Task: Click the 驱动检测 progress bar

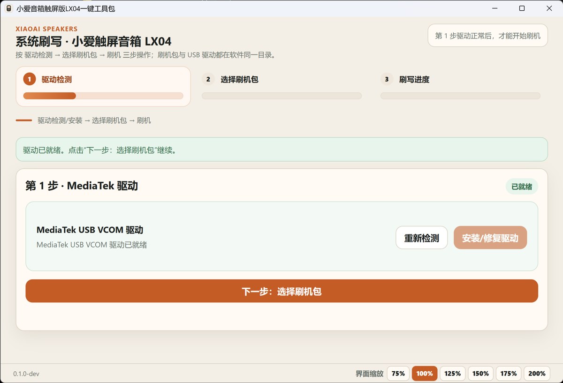Action: (x=103, y=96)
